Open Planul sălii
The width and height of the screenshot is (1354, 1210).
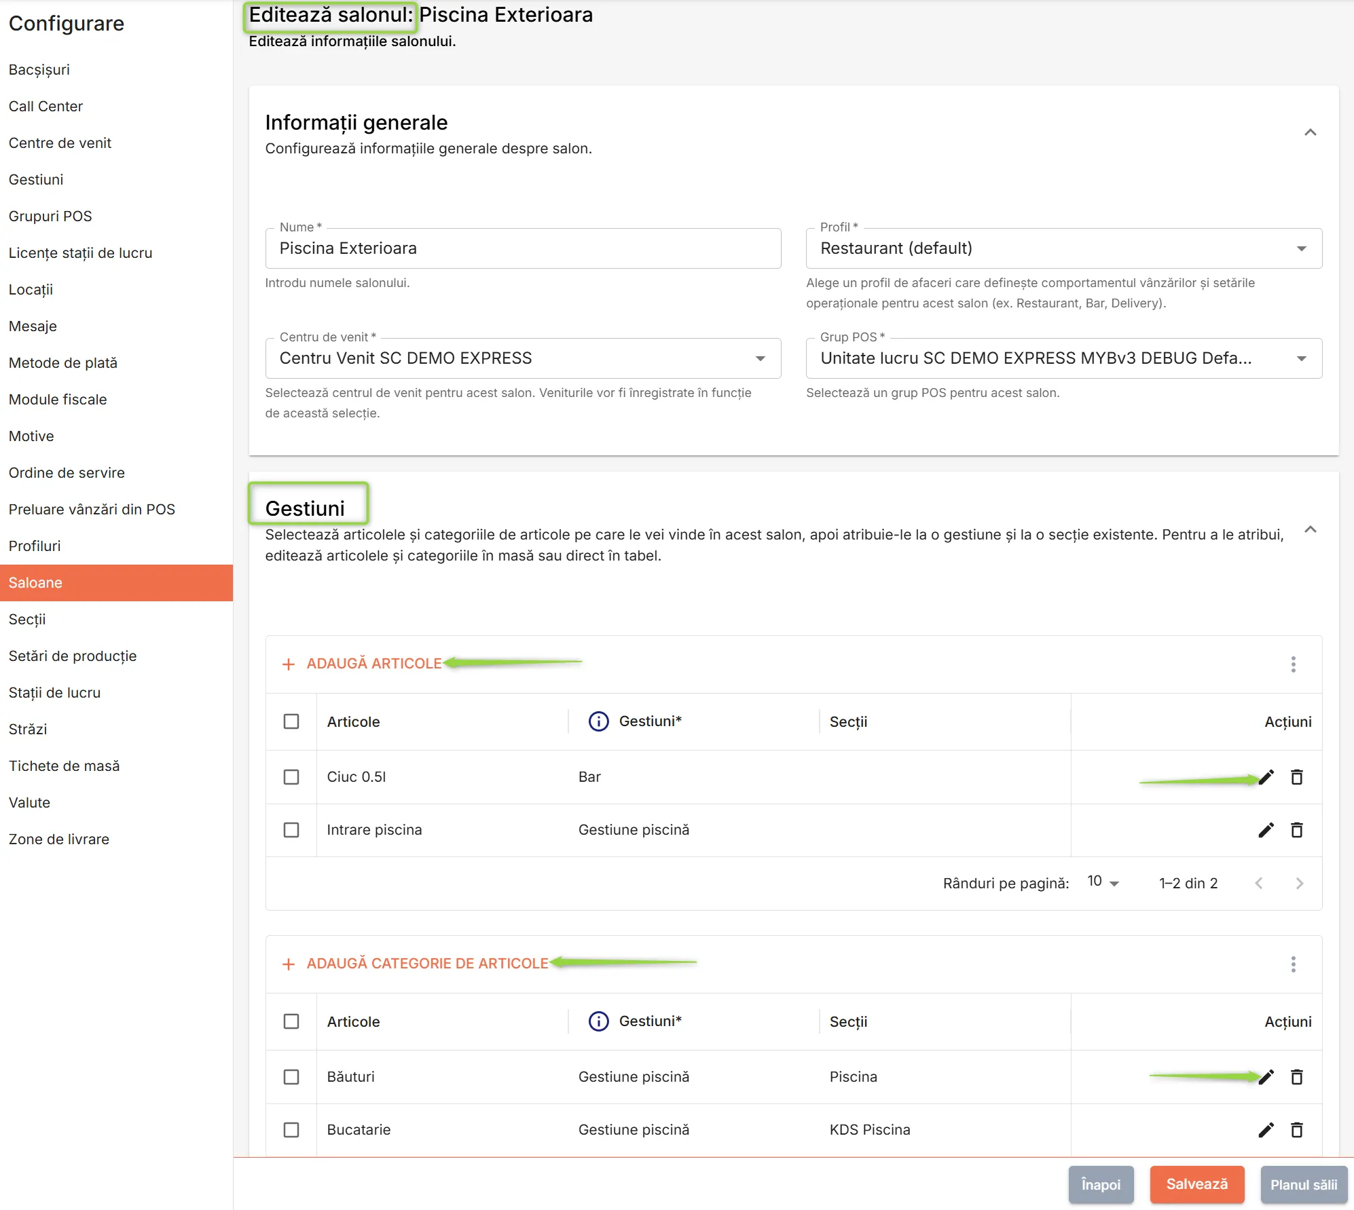tap(1303, 1185)
